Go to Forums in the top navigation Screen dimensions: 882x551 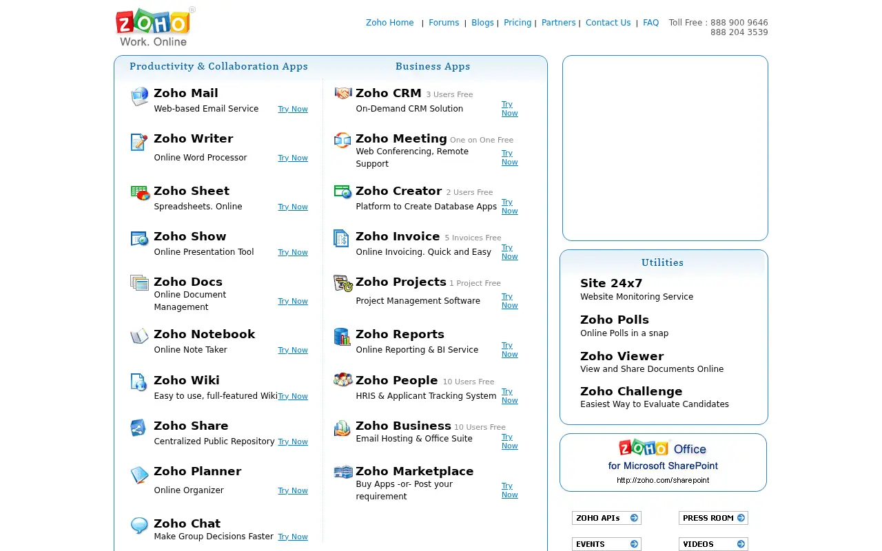[x=444, y=23]
